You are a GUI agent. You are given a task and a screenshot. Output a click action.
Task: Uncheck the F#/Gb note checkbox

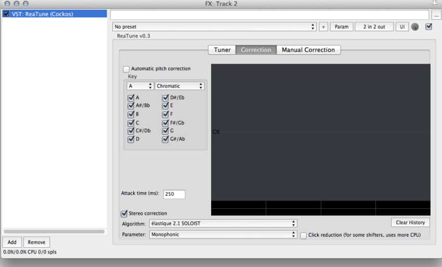(166, 122)
